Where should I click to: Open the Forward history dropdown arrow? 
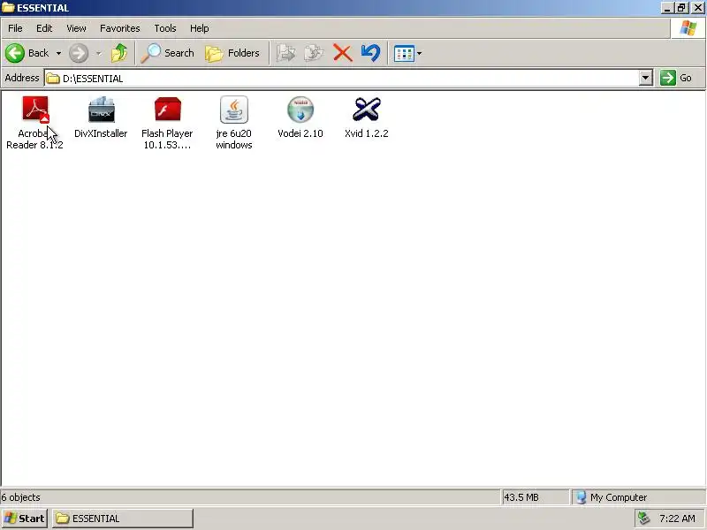point(98,53)
